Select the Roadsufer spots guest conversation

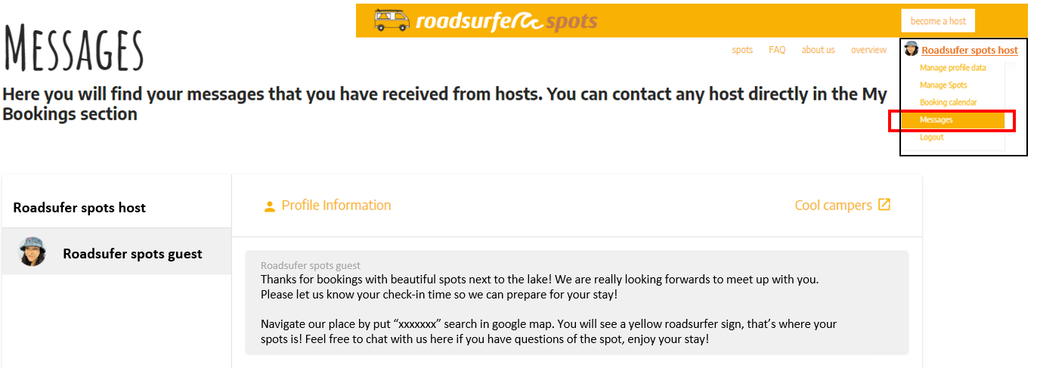(116, 252)
